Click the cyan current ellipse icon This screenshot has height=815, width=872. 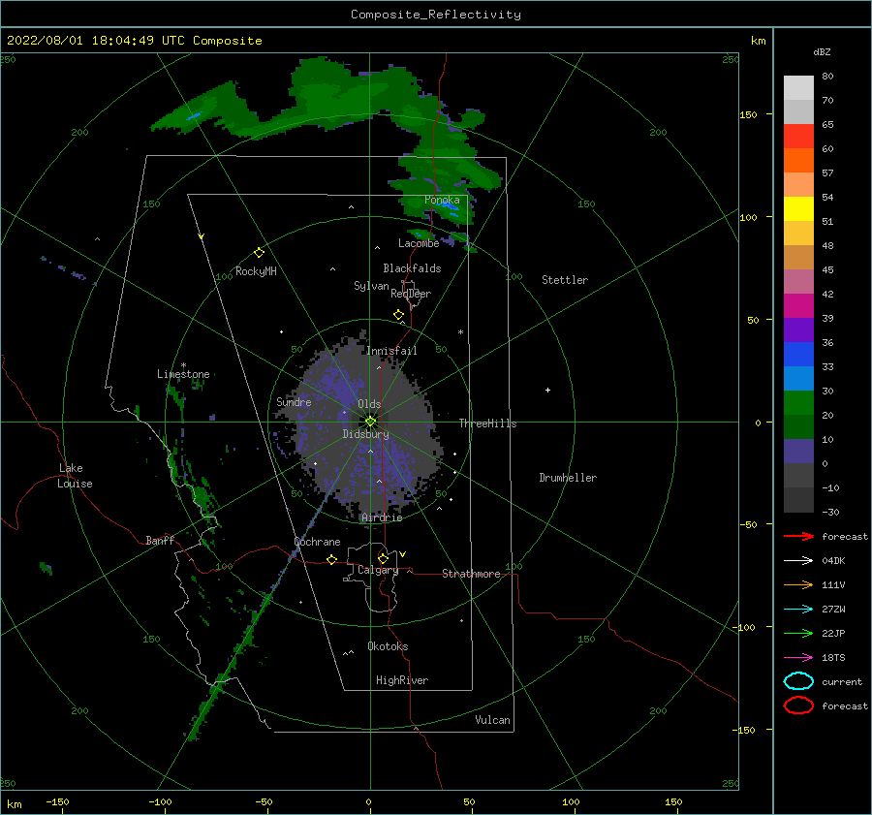[x=798, y=681]
